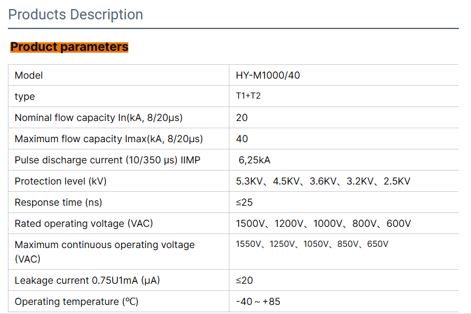
Task: Click the "Rated operating voltage (VAC)" label
Action: coord(84,224)
